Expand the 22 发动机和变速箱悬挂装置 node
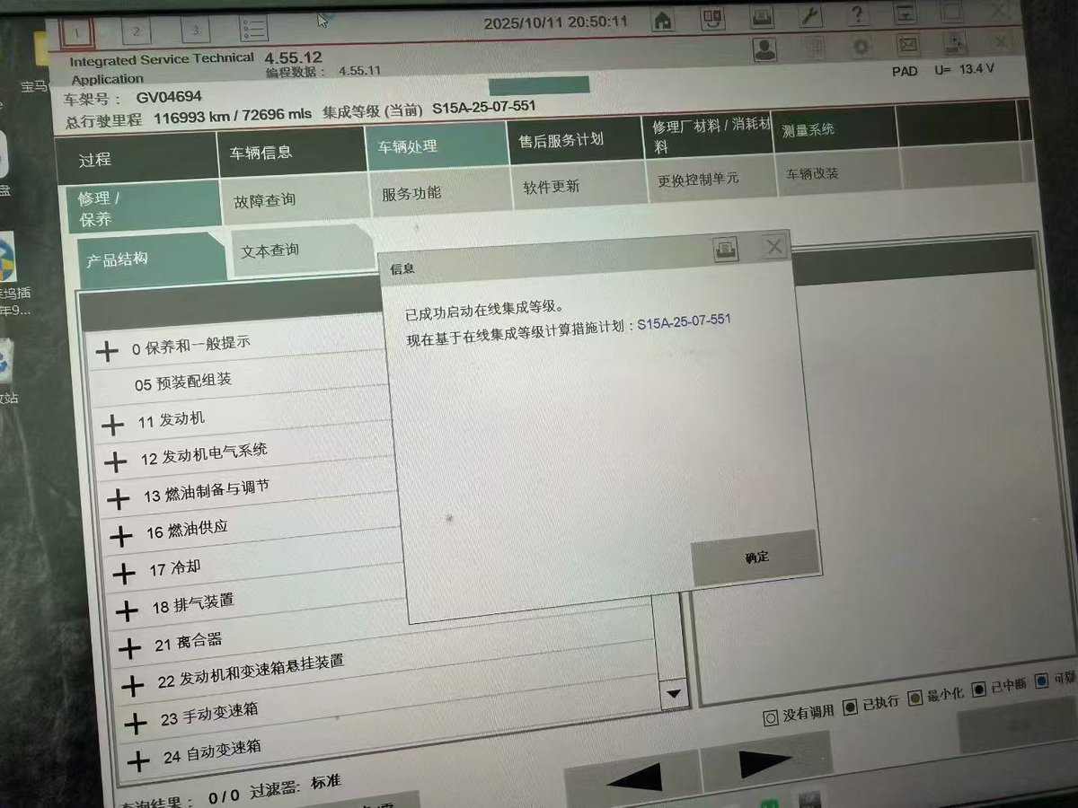This screenshot has width=1078, height=808. [133, 686]
